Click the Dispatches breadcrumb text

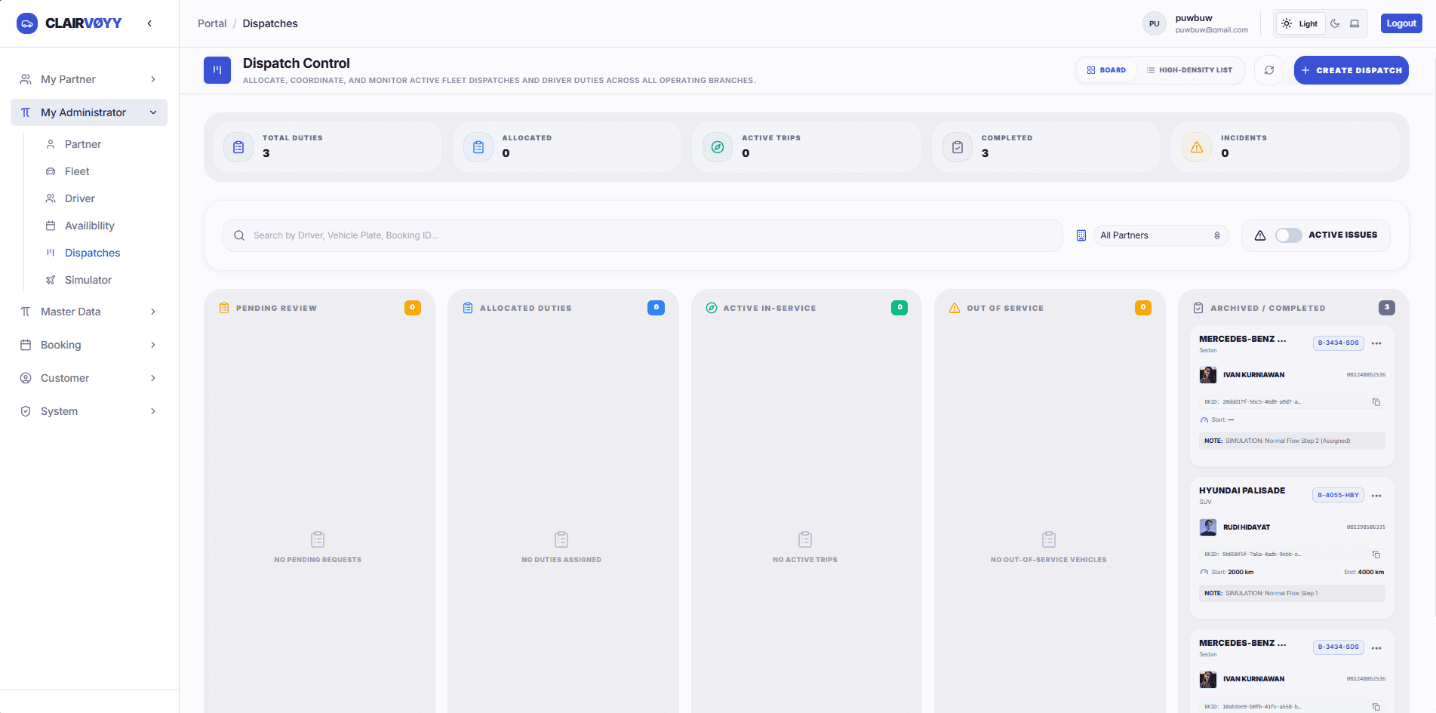click(270, 23)
